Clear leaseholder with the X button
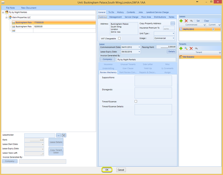 64,135
